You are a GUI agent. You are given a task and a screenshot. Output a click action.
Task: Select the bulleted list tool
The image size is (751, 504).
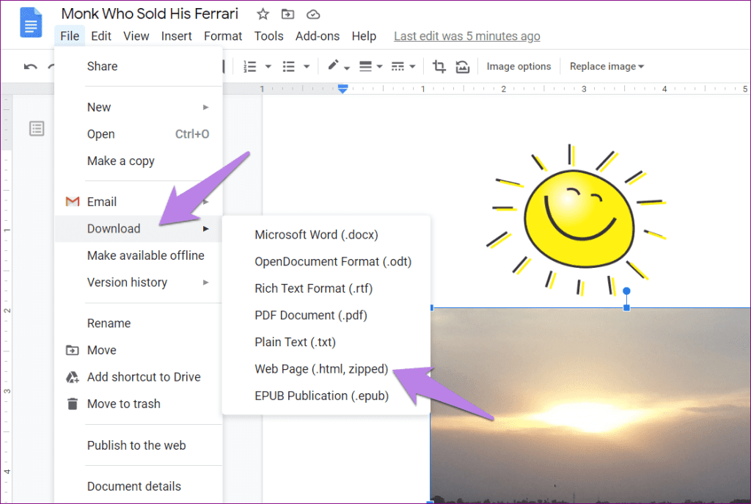click(290, 66)
